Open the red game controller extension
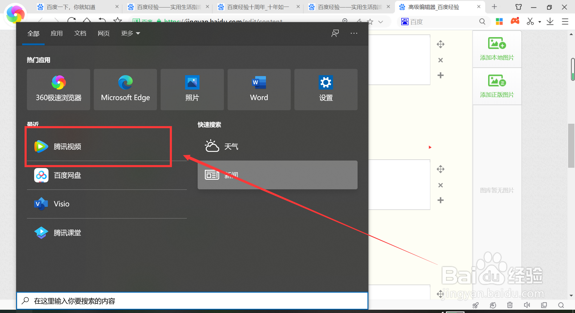Screen dimensions: 575x313 click(515, 21)
